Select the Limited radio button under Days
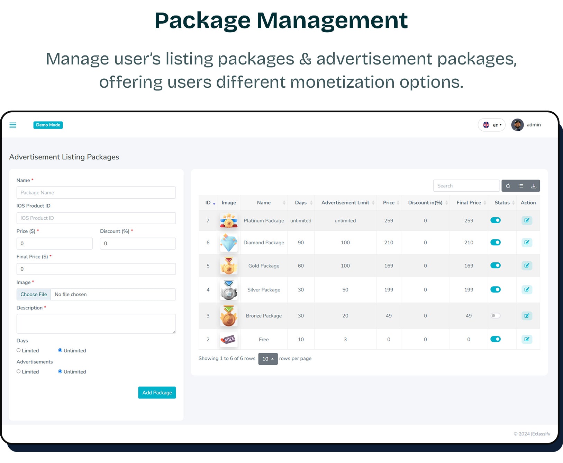 click(18, 350)
